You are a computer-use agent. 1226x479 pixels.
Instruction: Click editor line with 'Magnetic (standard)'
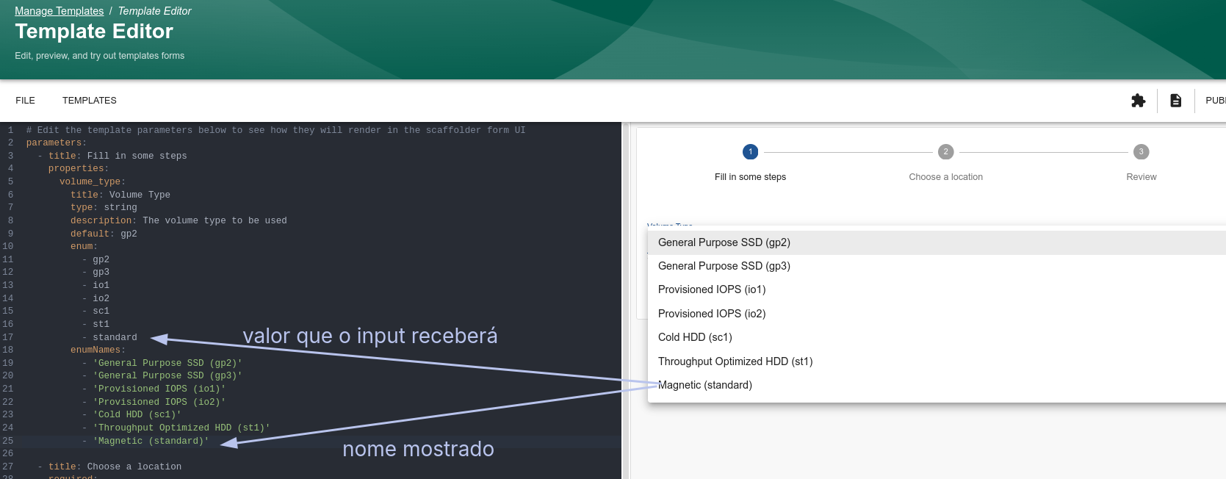point(151,441)
